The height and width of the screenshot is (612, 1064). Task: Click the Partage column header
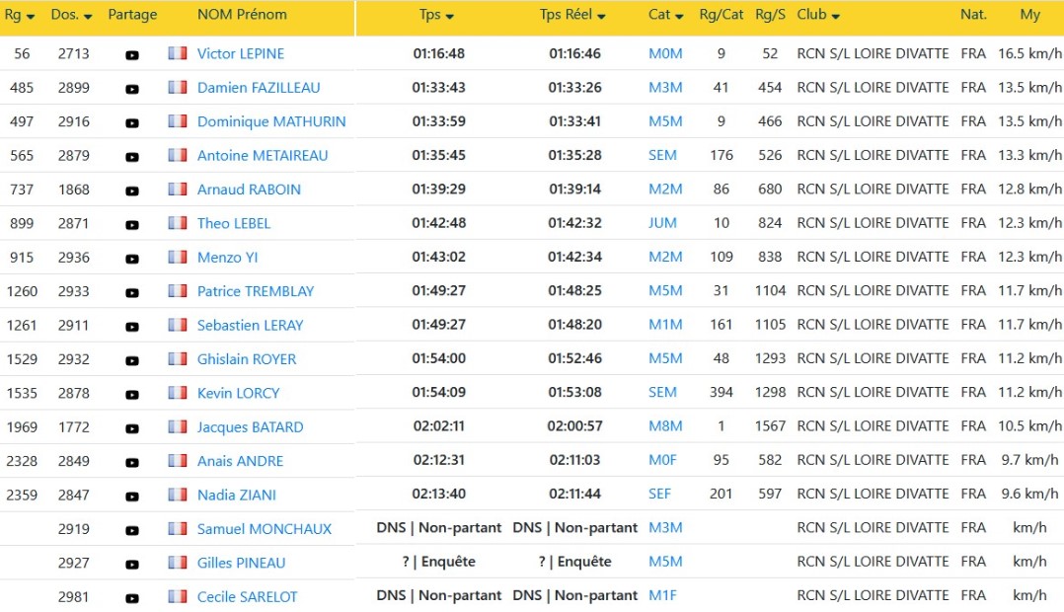[x=132, y=15]
